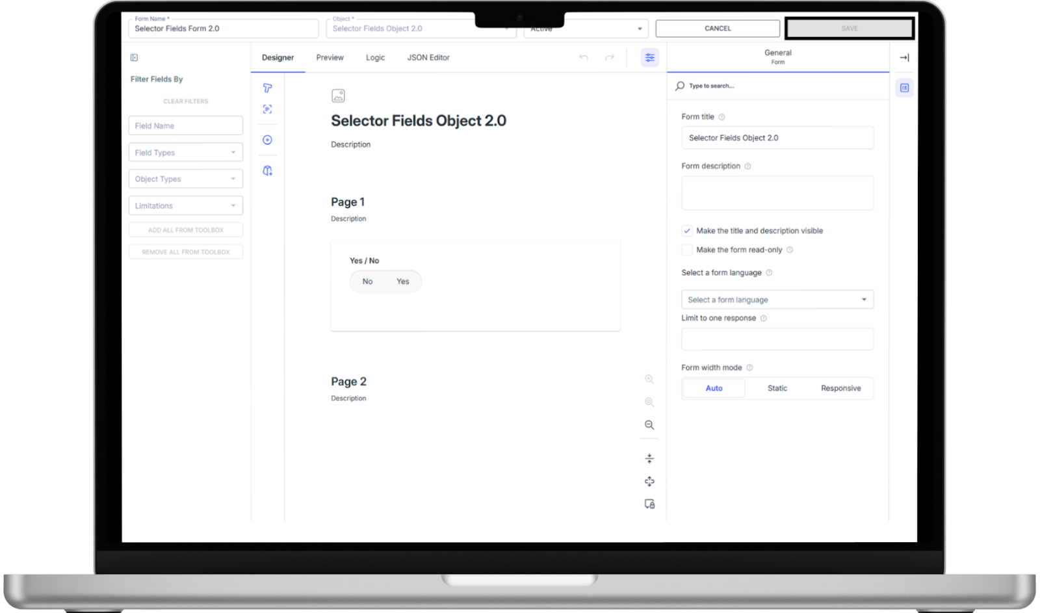The width and height of the screenshot is (1040, 613).
Task: Expand the Limitations filter dropdown
Action: coord(185,206)
